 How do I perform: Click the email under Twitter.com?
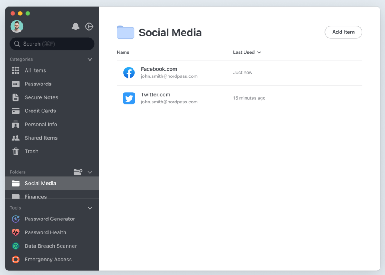[x=169, y=102]
